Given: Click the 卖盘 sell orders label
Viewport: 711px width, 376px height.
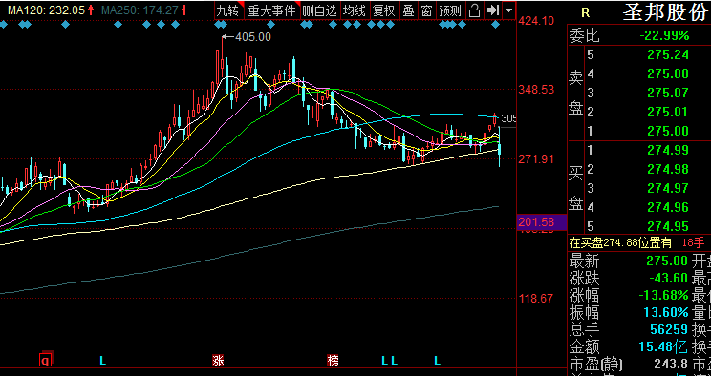Looking at the screenshot, I should click(x=576, y=93).
